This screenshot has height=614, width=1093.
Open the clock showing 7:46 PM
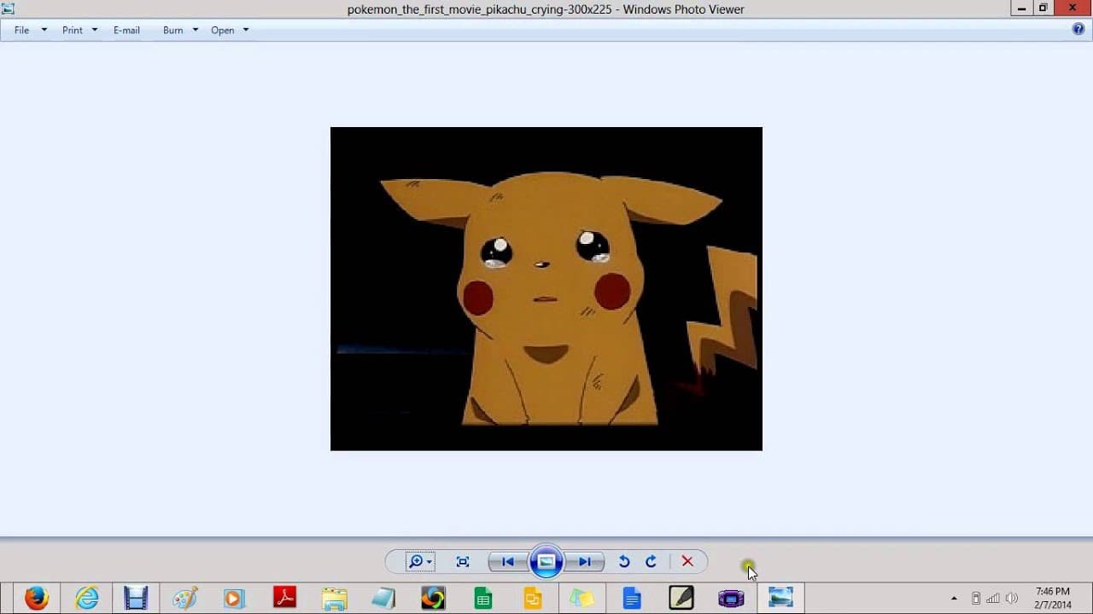(1053, 598)
